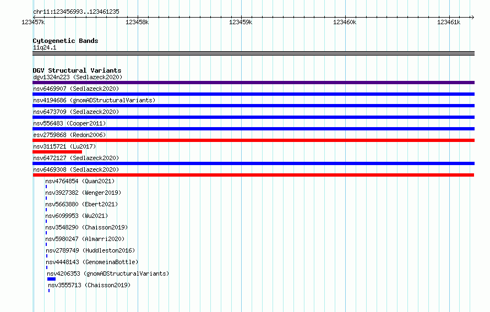
Task: Click the 123457k ruler tick label
Action: (33, 22)
